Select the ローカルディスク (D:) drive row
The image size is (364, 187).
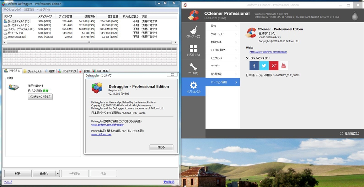click(x=91, y=25)
